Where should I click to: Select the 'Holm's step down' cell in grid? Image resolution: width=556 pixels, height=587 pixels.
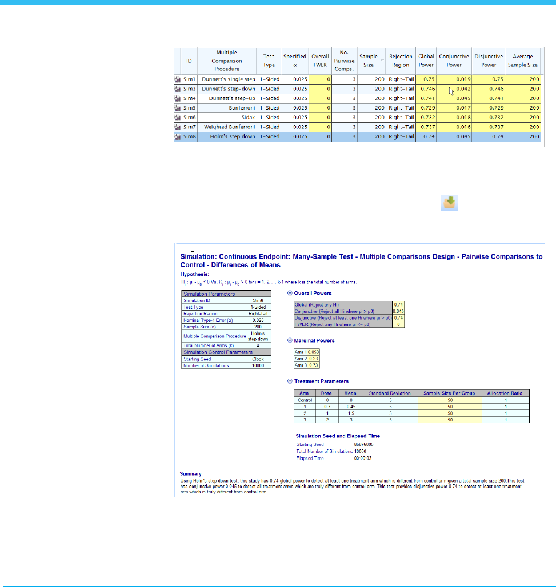227,136
